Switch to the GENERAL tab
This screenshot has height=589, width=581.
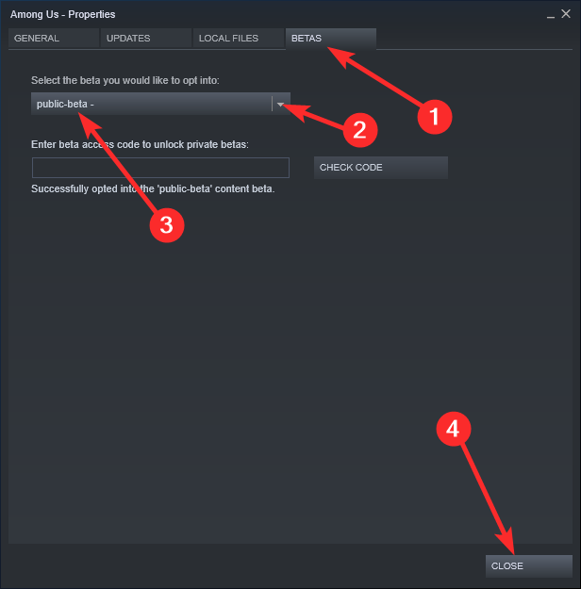tap(52, 39)
